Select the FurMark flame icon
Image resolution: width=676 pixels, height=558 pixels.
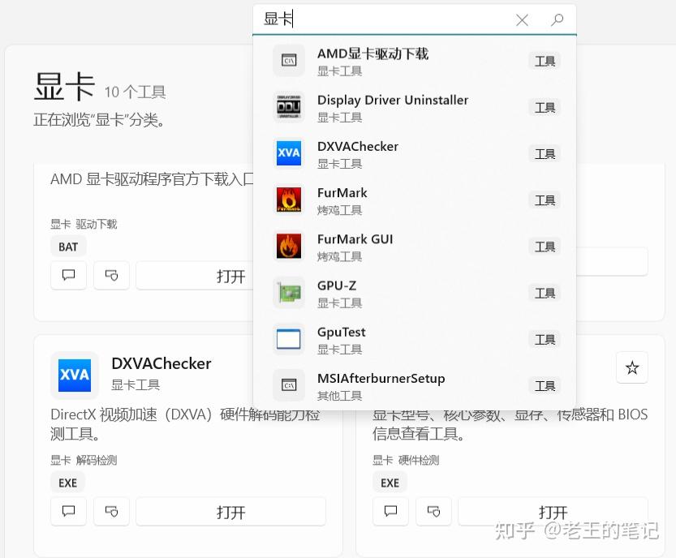pos(289,200)
